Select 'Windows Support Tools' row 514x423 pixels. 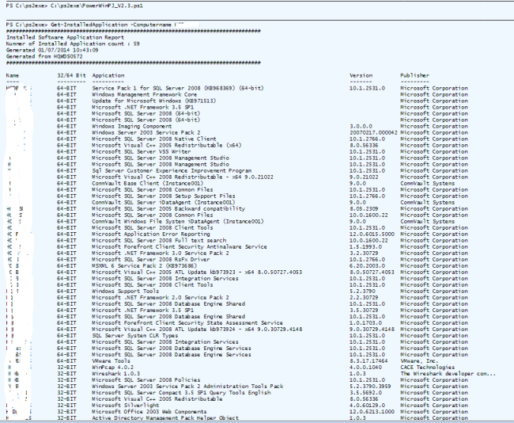pyautogui.click(x=125, y=292)
